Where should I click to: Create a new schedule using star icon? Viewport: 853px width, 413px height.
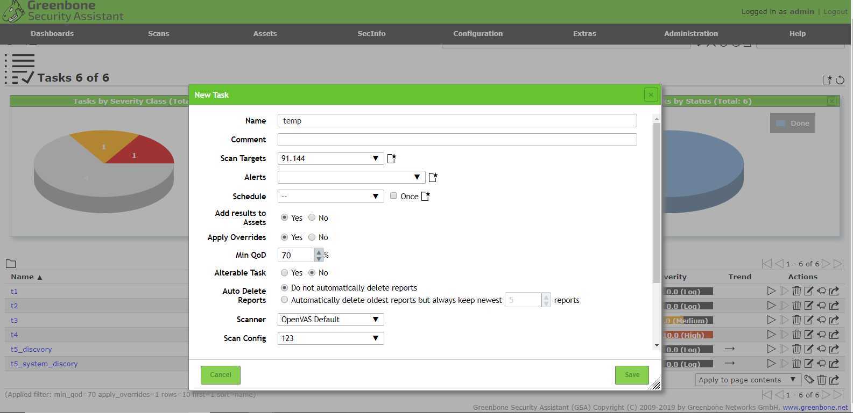click(425, 196)
